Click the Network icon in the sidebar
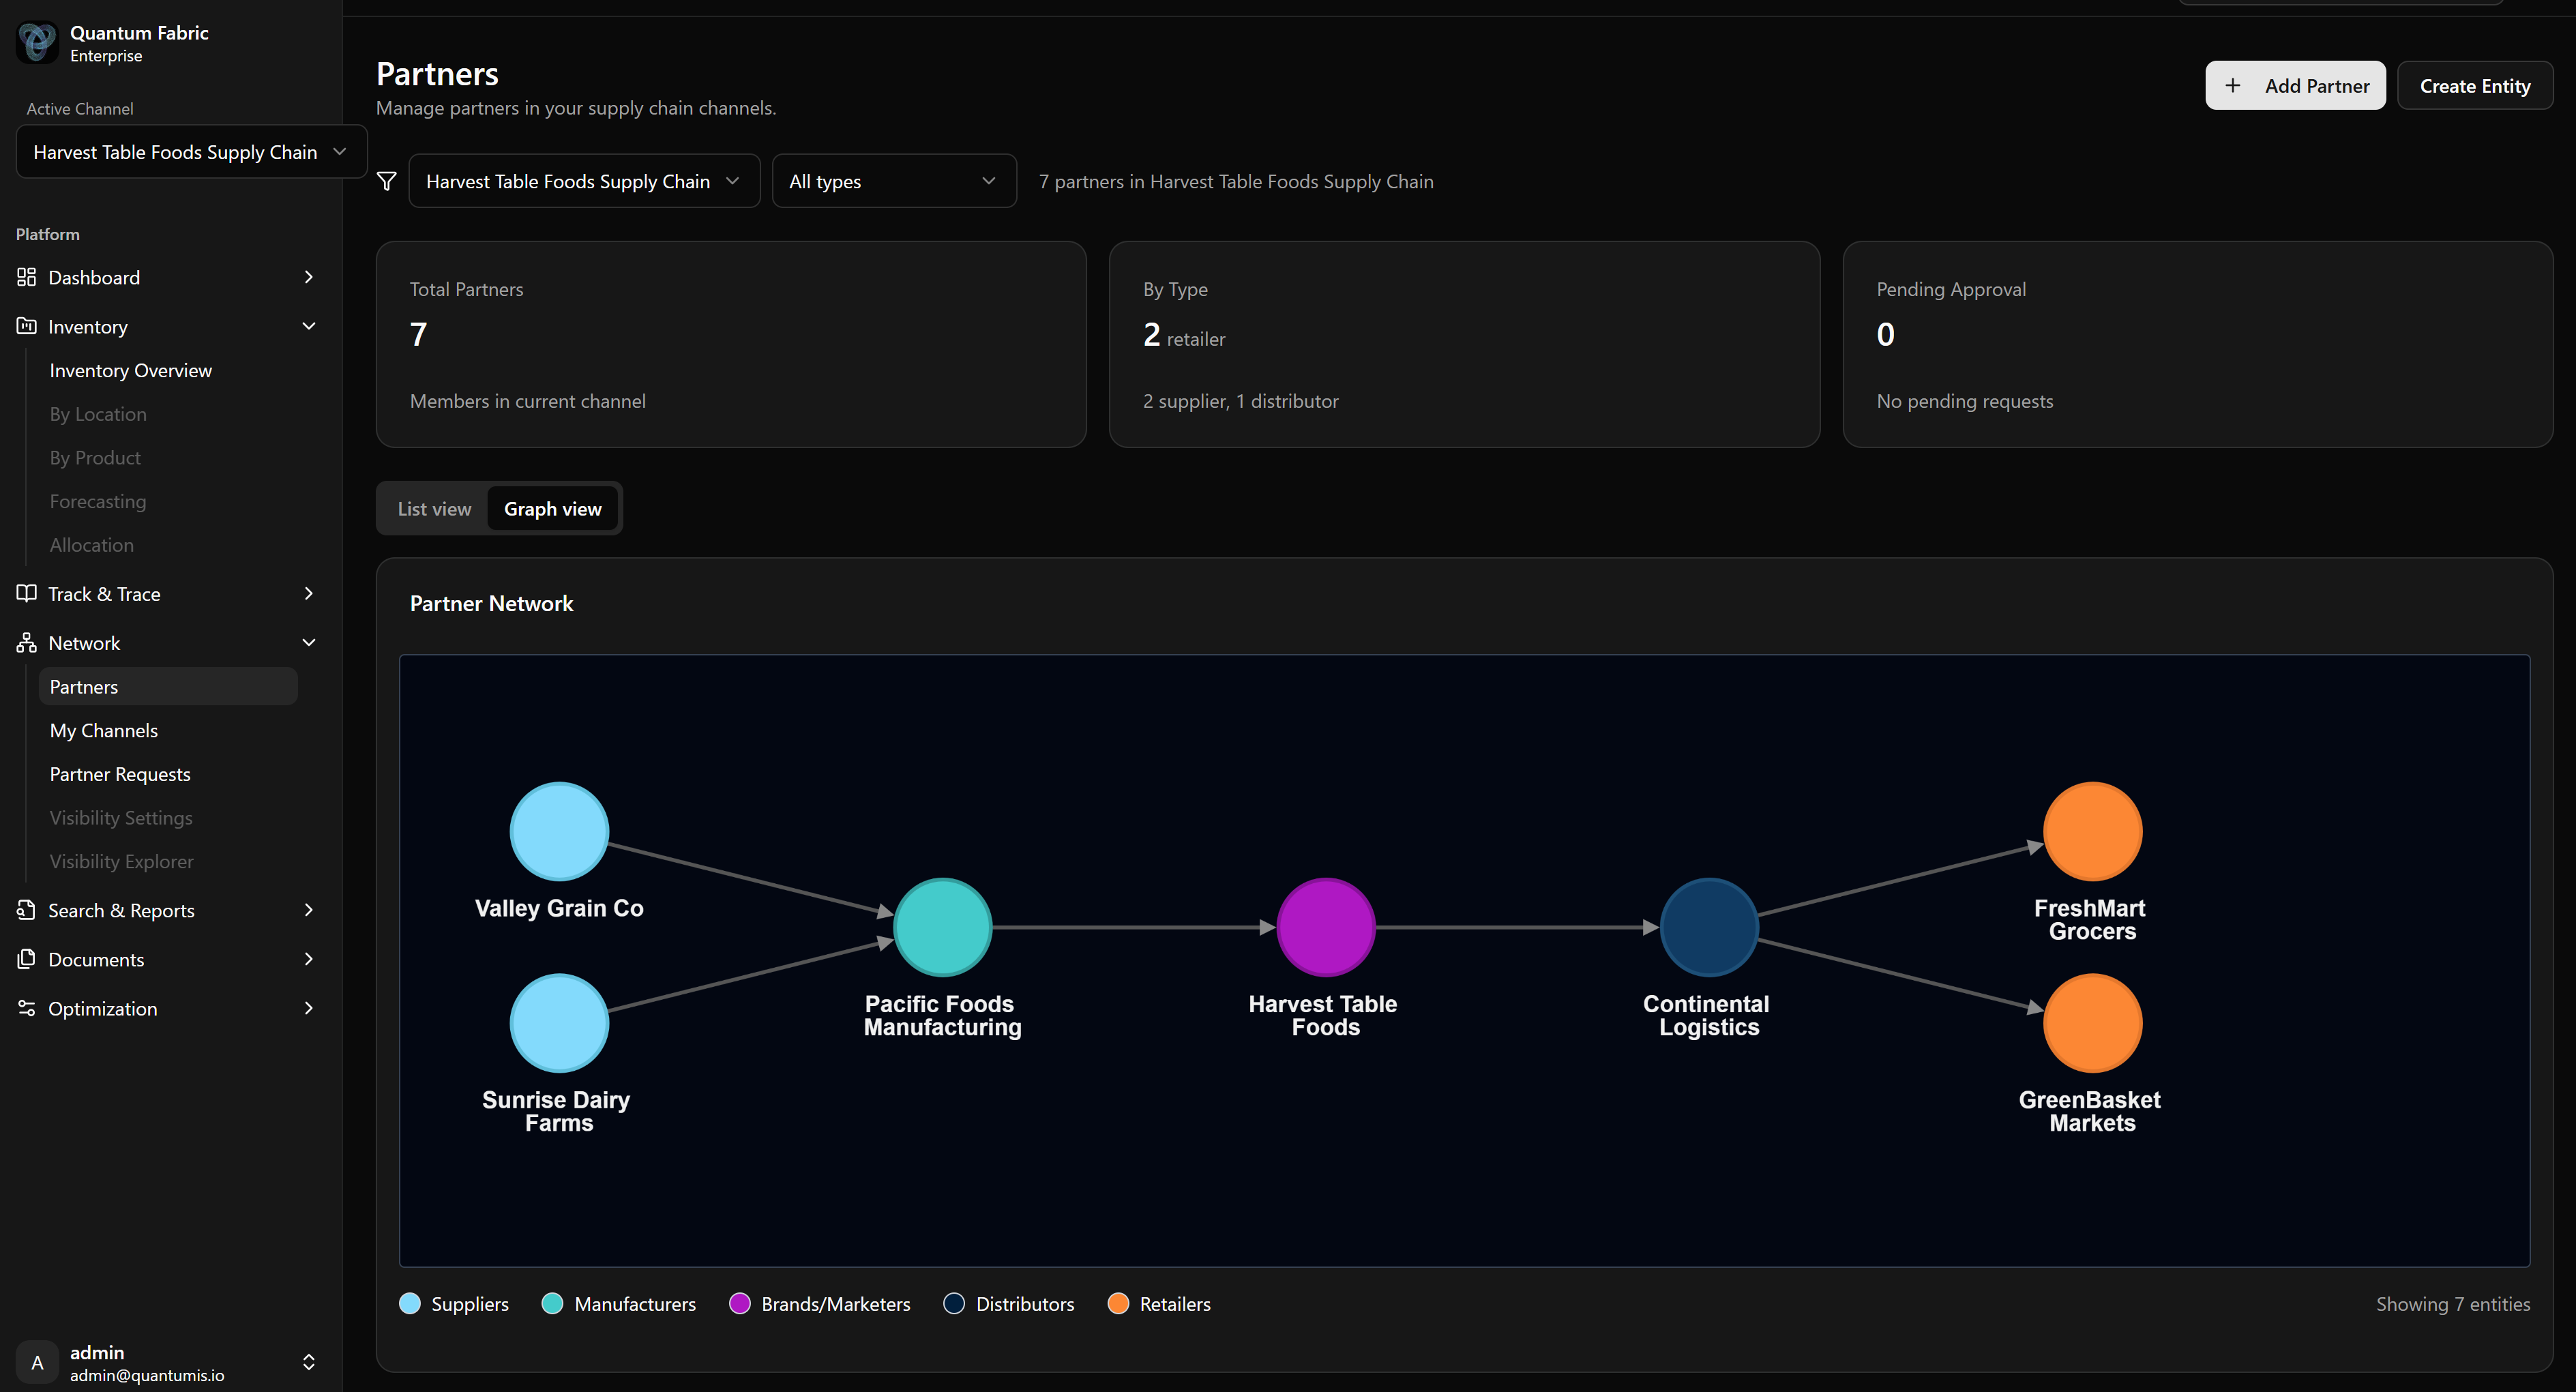Screen dimensions: 2576x1392 pos(27,642)
